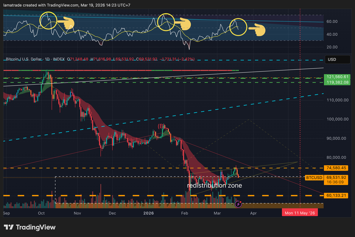
Task: Click the Feb time axis label
Action: pos(185,213)
